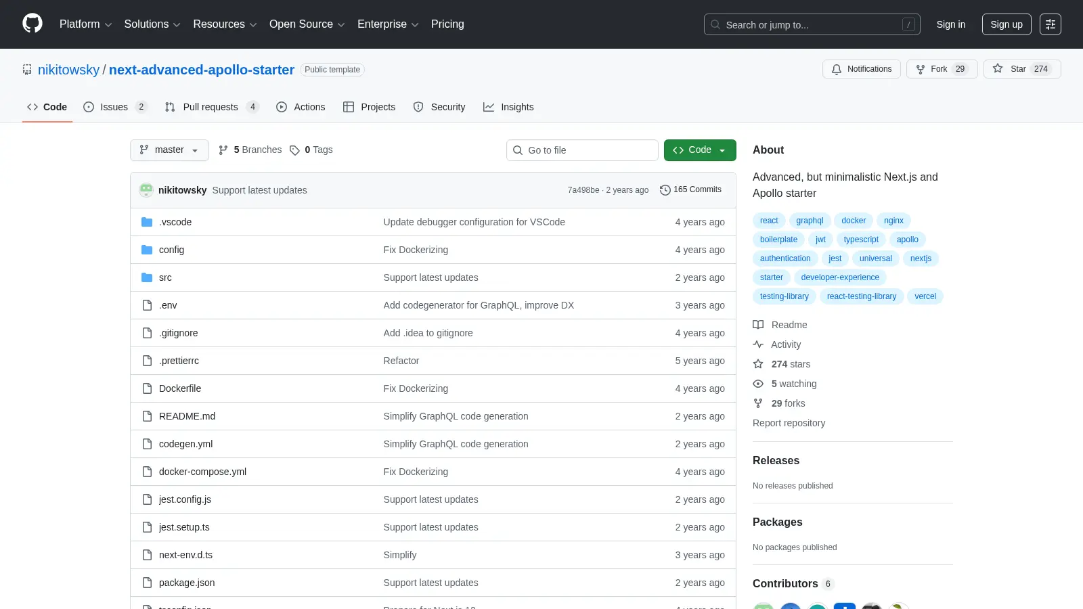
Task: Open 'Add .idea to gitignore' commit message
Action: point(428,333)
